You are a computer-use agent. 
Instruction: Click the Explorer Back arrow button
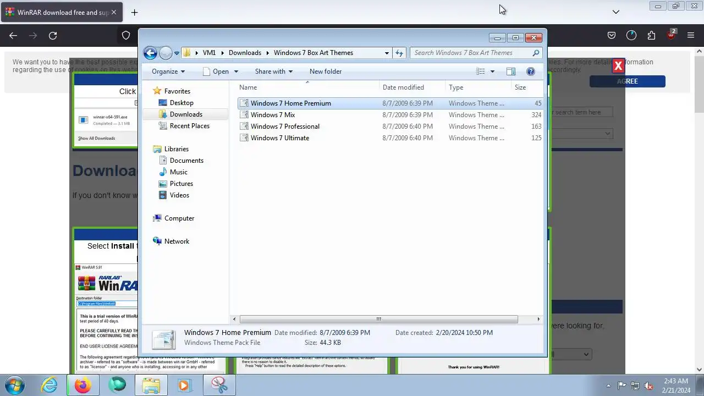(150, 53)
